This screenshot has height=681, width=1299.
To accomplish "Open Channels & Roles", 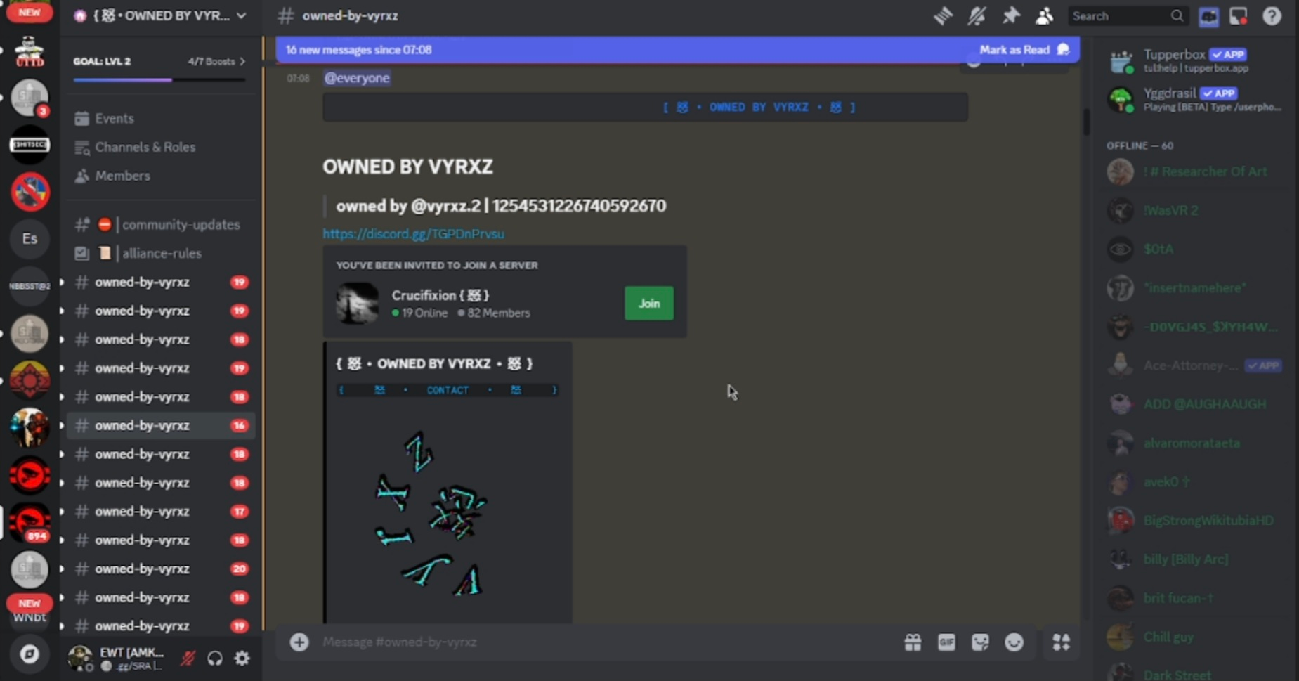I will pyautogui.click(x=145, y=147).
